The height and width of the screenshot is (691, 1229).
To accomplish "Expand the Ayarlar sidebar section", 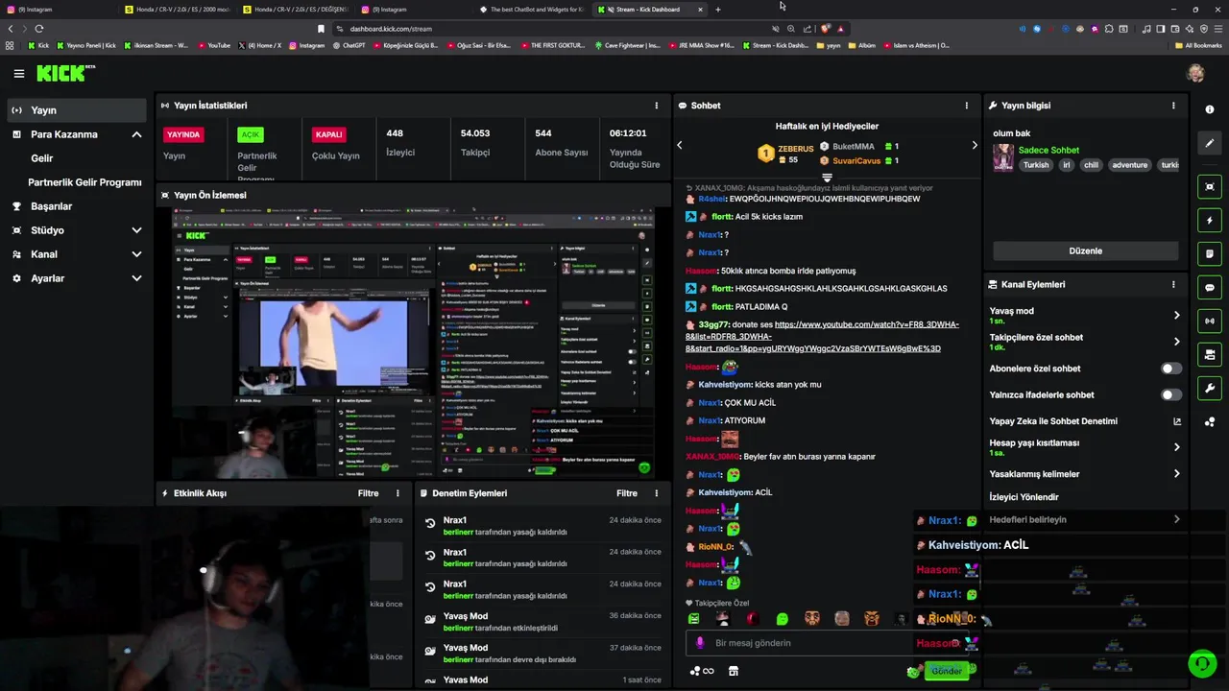I will tap(136, 278).
